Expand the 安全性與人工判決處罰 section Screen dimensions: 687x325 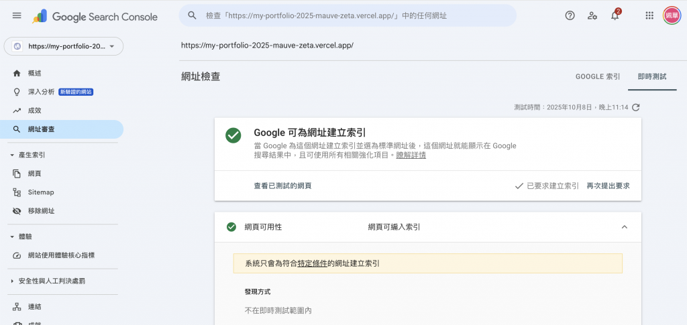click(12, 281)
